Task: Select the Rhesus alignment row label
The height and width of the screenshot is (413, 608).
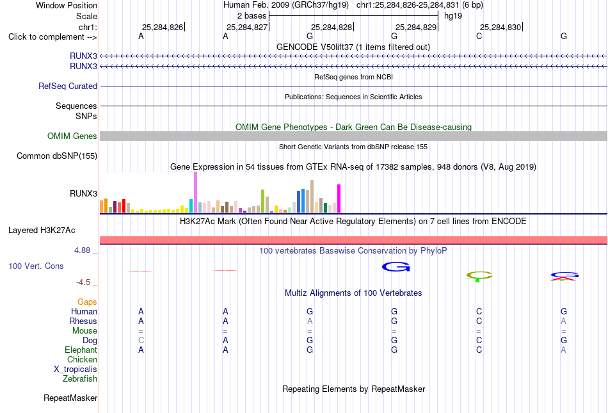Action: 83,321
